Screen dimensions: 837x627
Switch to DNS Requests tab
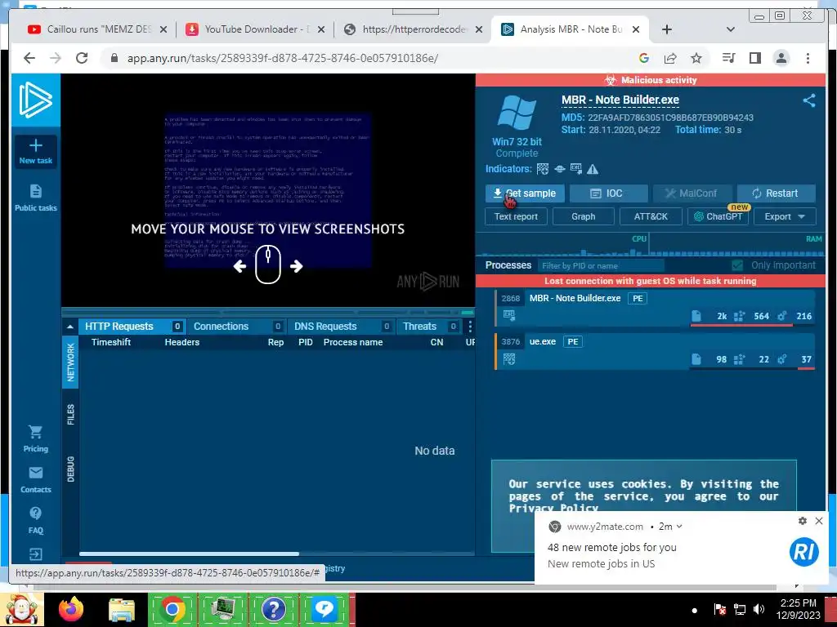tap(342, 327)
